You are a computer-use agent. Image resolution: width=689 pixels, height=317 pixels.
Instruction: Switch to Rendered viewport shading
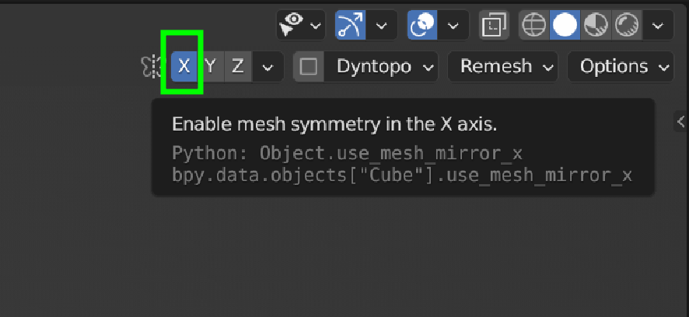point(627,26)
